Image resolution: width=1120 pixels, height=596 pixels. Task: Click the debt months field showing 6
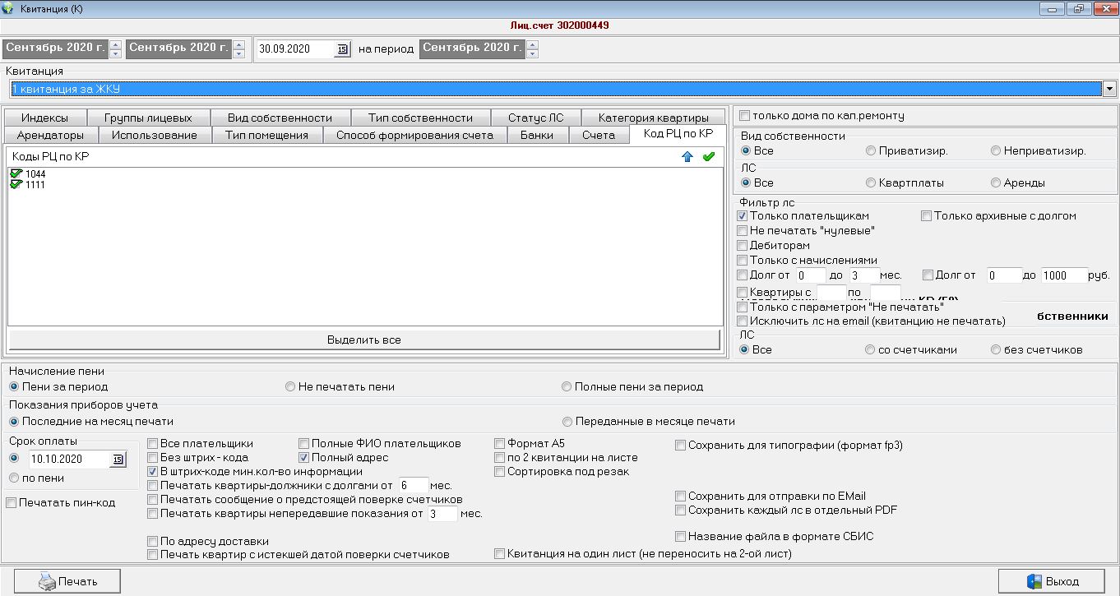[412, 486]
